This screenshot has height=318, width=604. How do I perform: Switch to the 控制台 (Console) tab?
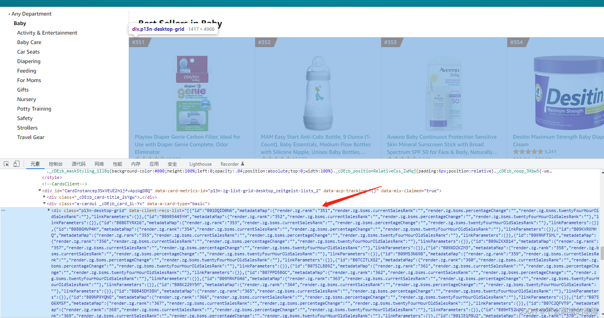[56, 164]
